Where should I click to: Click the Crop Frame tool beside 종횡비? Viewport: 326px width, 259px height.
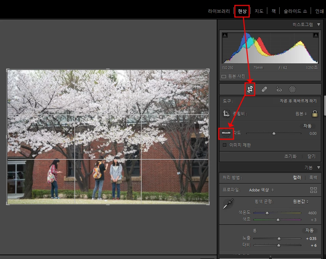click(x=226, y=114)
